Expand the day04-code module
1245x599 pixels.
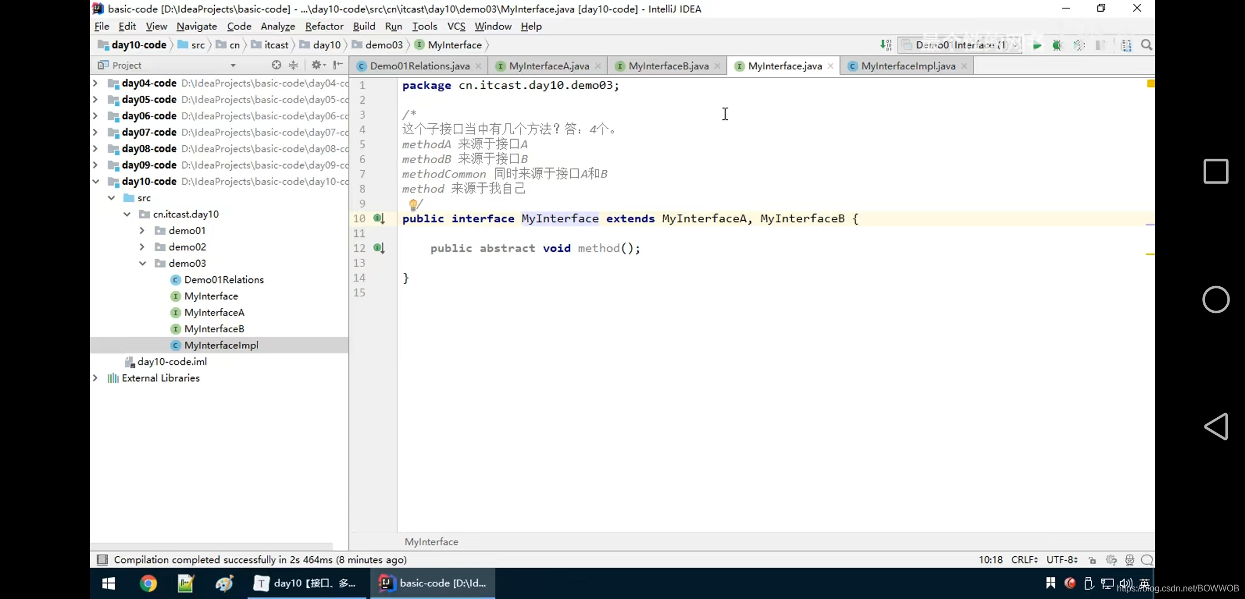(95, 83)
